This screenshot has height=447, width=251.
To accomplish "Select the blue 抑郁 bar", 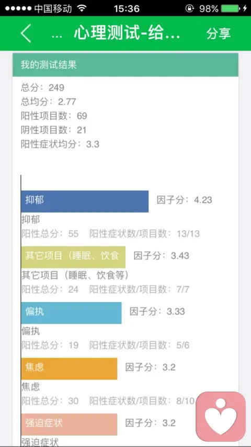I will pos(85,202).
